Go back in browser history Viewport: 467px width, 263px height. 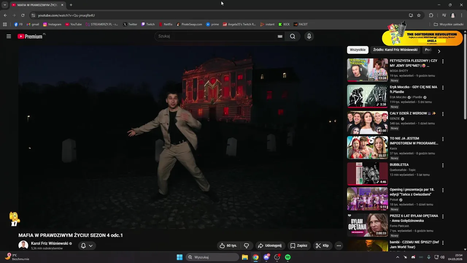click(5, 15)
